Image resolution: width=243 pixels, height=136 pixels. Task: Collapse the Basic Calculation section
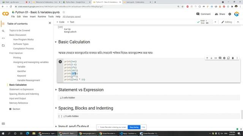(x=56, y=42)
